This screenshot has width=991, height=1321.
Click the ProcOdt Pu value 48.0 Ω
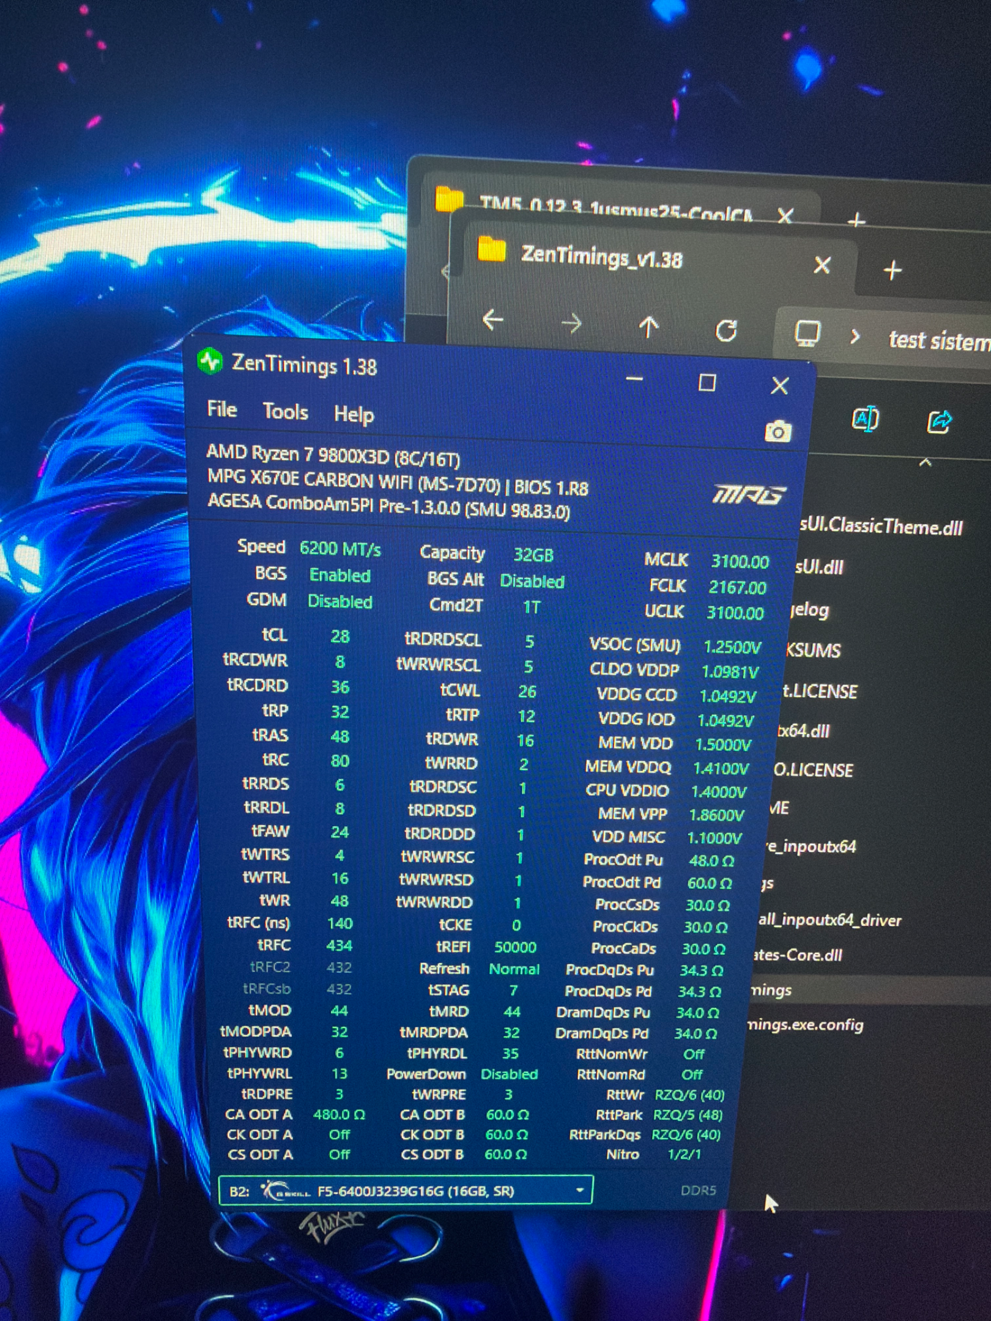711,860
